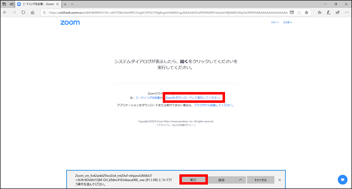Viewport: 352px width, 189px height.
Task: Reload the current Zoom page
Action: click(x=24, y=13)
